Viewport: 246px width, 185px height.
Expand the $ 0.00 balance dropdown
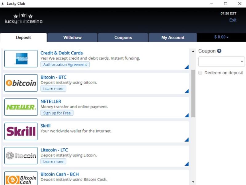[x=221, y=37]
